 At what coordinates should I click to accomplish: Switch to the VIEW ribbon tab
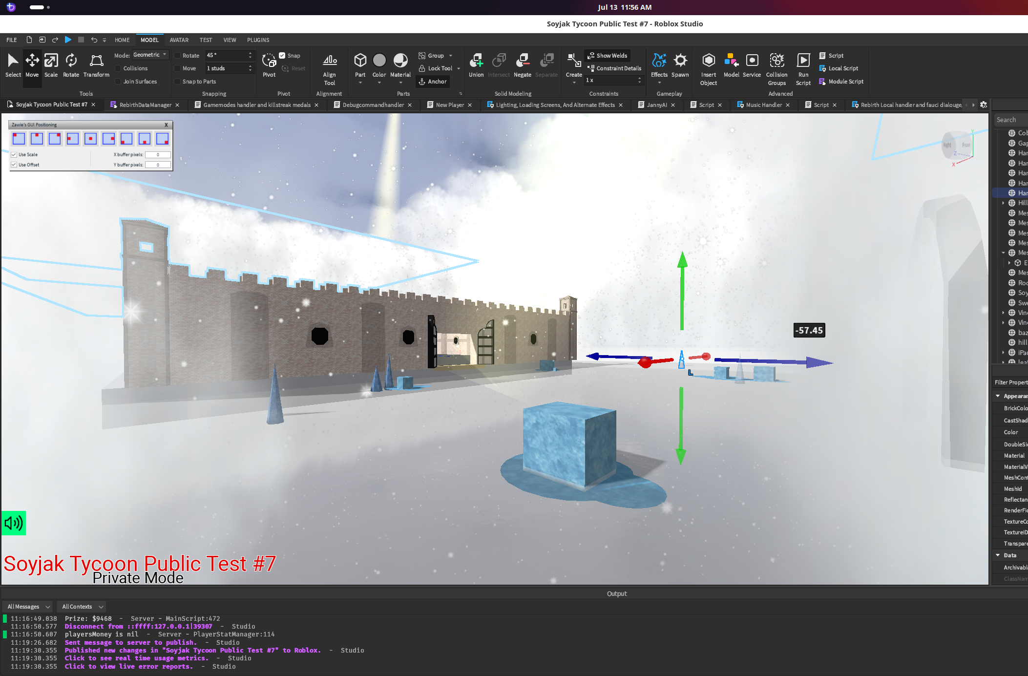click(x=230, y=40)
